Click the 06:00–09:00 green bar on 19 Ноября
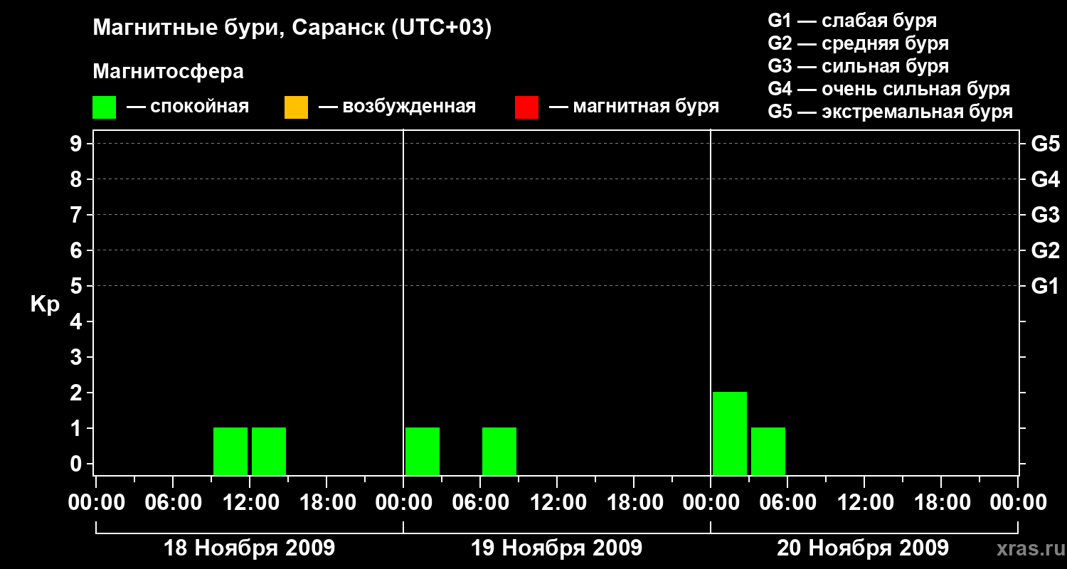 pyautogui.click(x=499, y=451)
